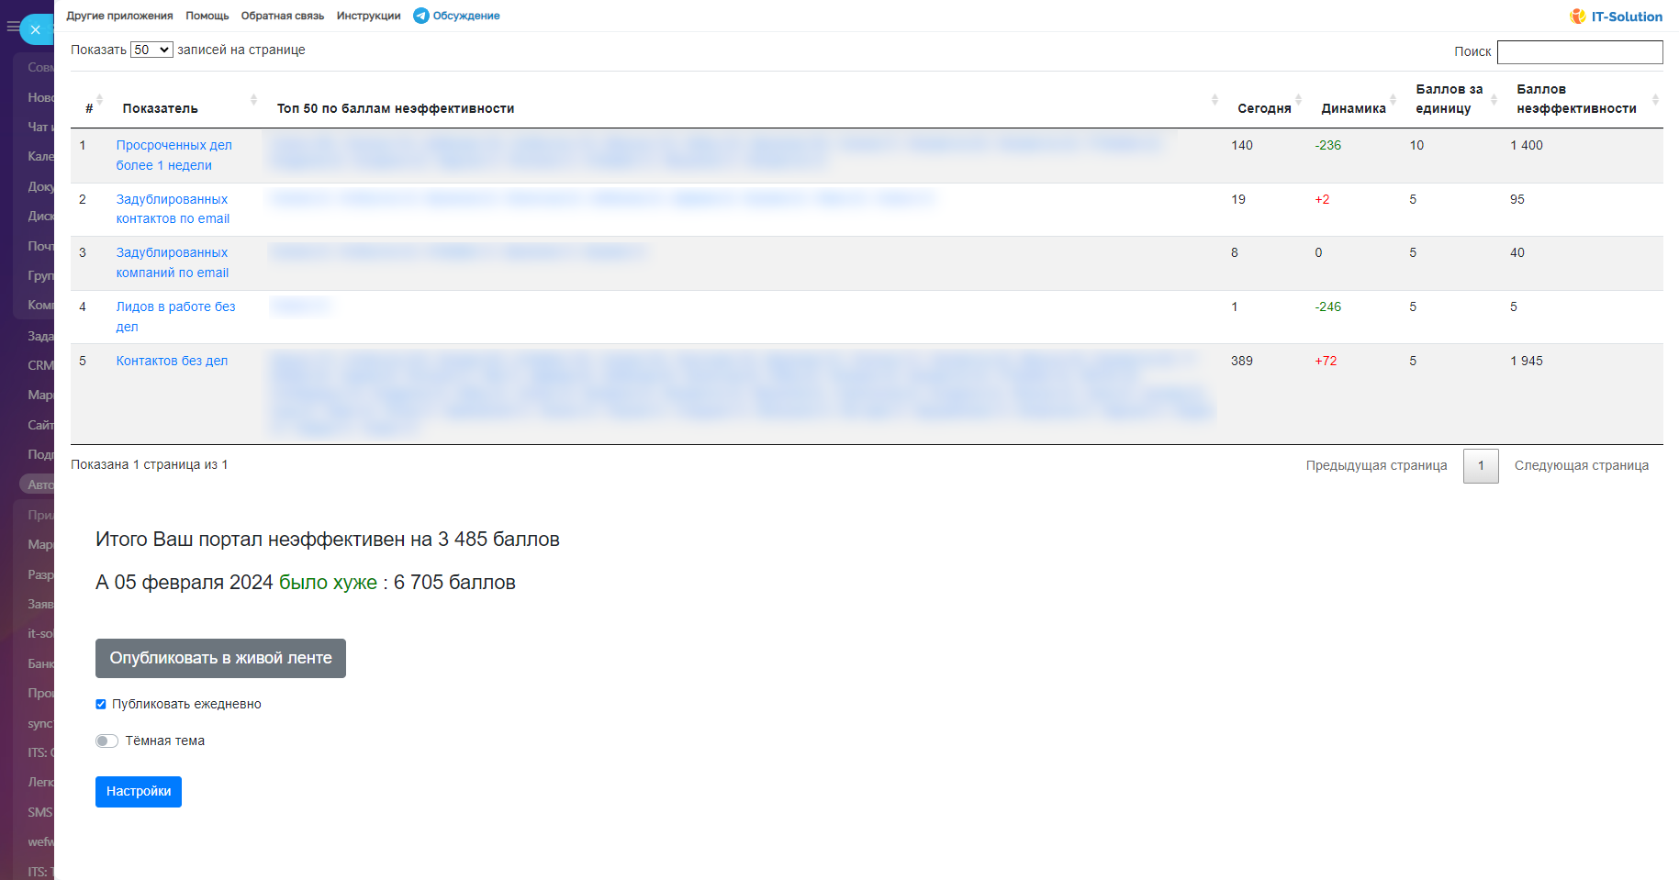This screenshot has width=1679, height=880.
Task: Open the Контактов без дел link
Action: (172, 361)
